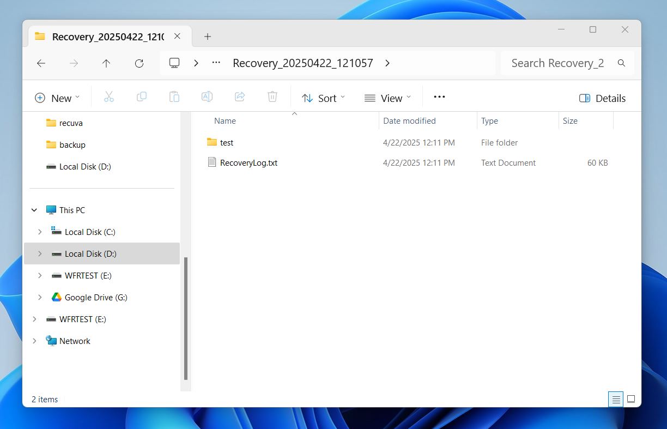Enable large thumbnails view at bottom right
The height and width of the screenshot is (429, 667).
[x=630, y=399]
